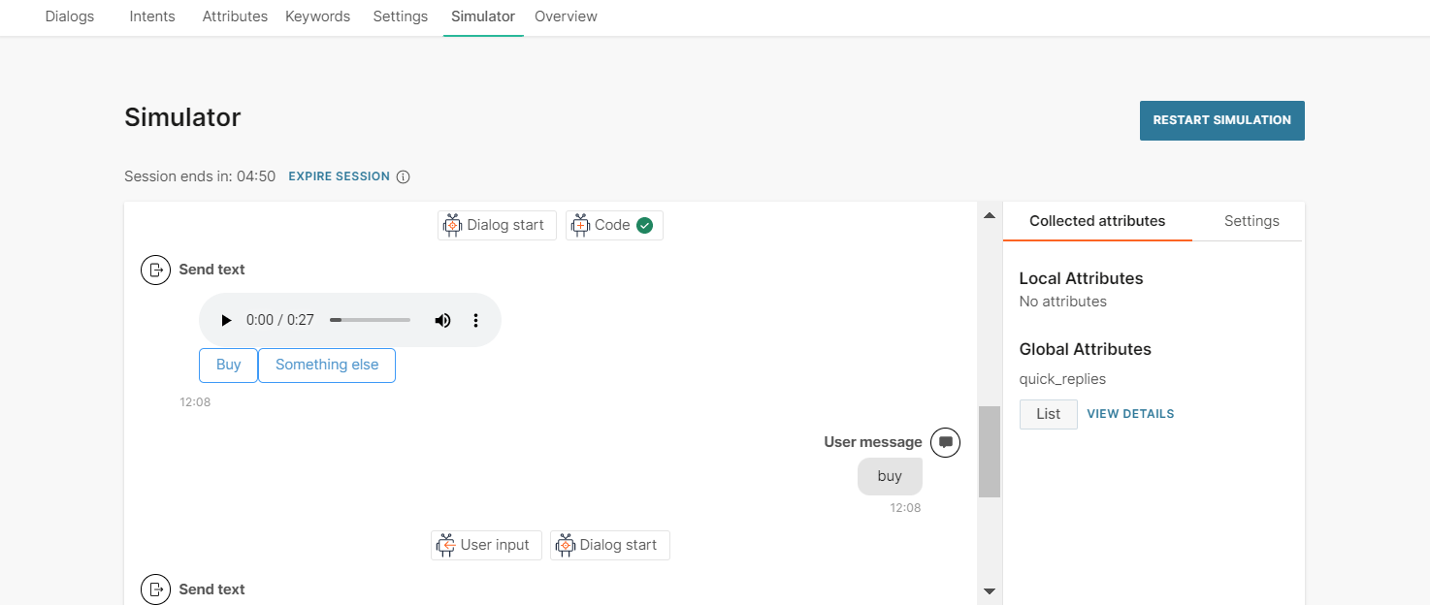1430x605 pixels.
Task: Seek within the audio progress bar
Action: click(x=370, y=320)
